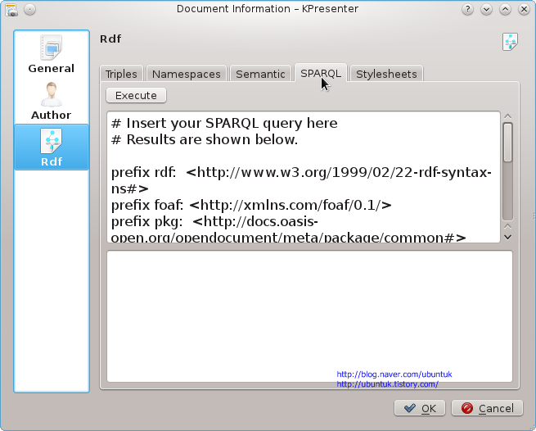
Task: Click the pin-on-all-desktops title bar button
Action: 30,9
